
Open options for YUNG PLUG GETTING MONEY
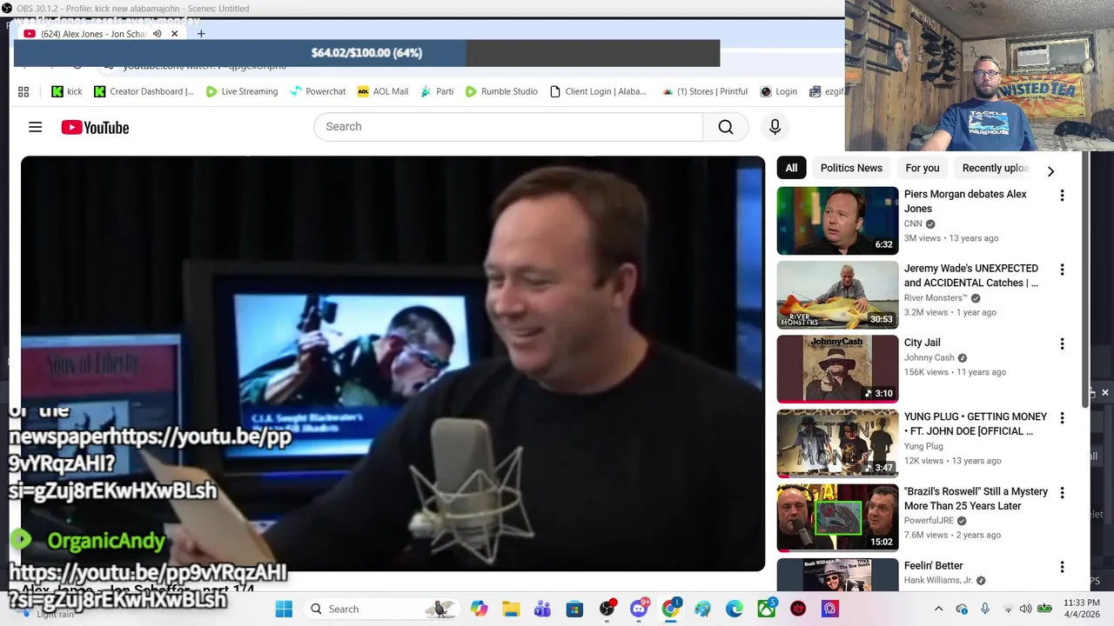(x=1062, y=418)
